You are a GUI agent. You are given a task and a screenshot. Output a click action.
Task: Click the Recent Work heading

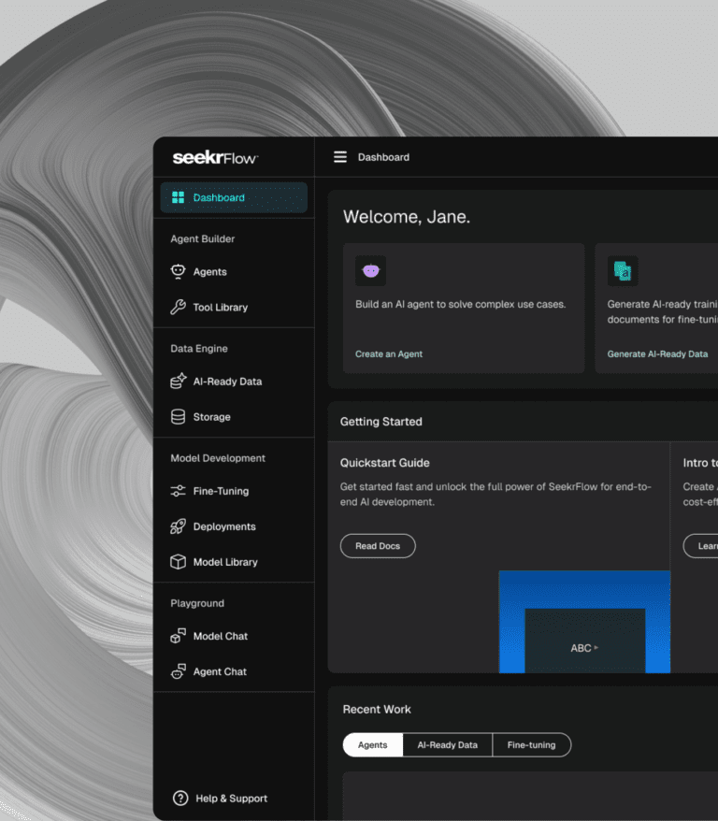click(x=377, y=709)
